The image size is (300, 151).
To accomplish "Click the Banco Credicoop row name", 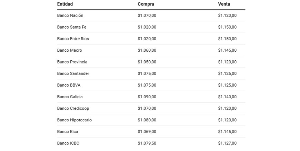I will tap(73, 108).
